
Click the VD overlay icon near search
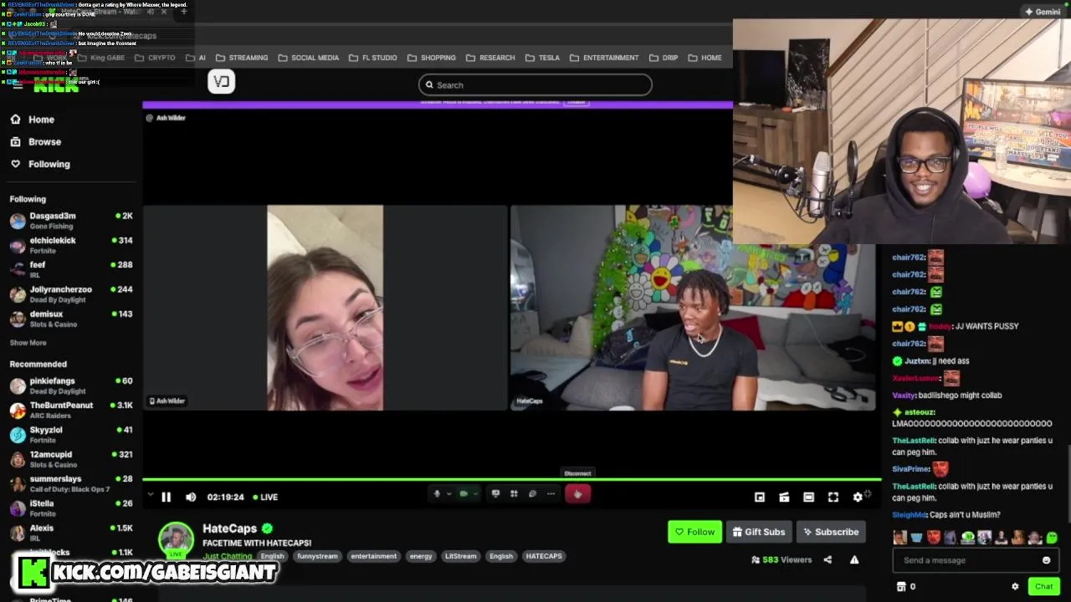[x=222, y=81]
